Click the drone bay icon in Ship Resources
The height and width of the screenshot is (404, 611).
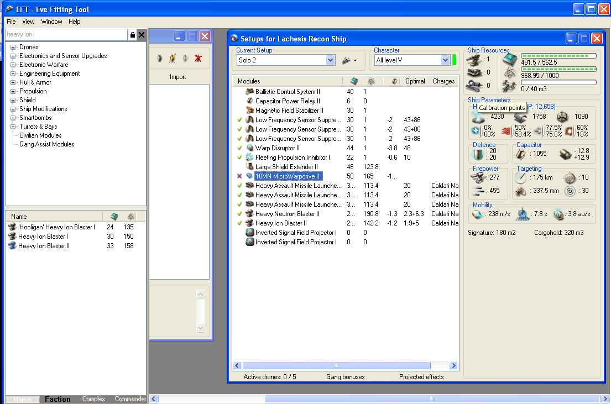point(509,86)
